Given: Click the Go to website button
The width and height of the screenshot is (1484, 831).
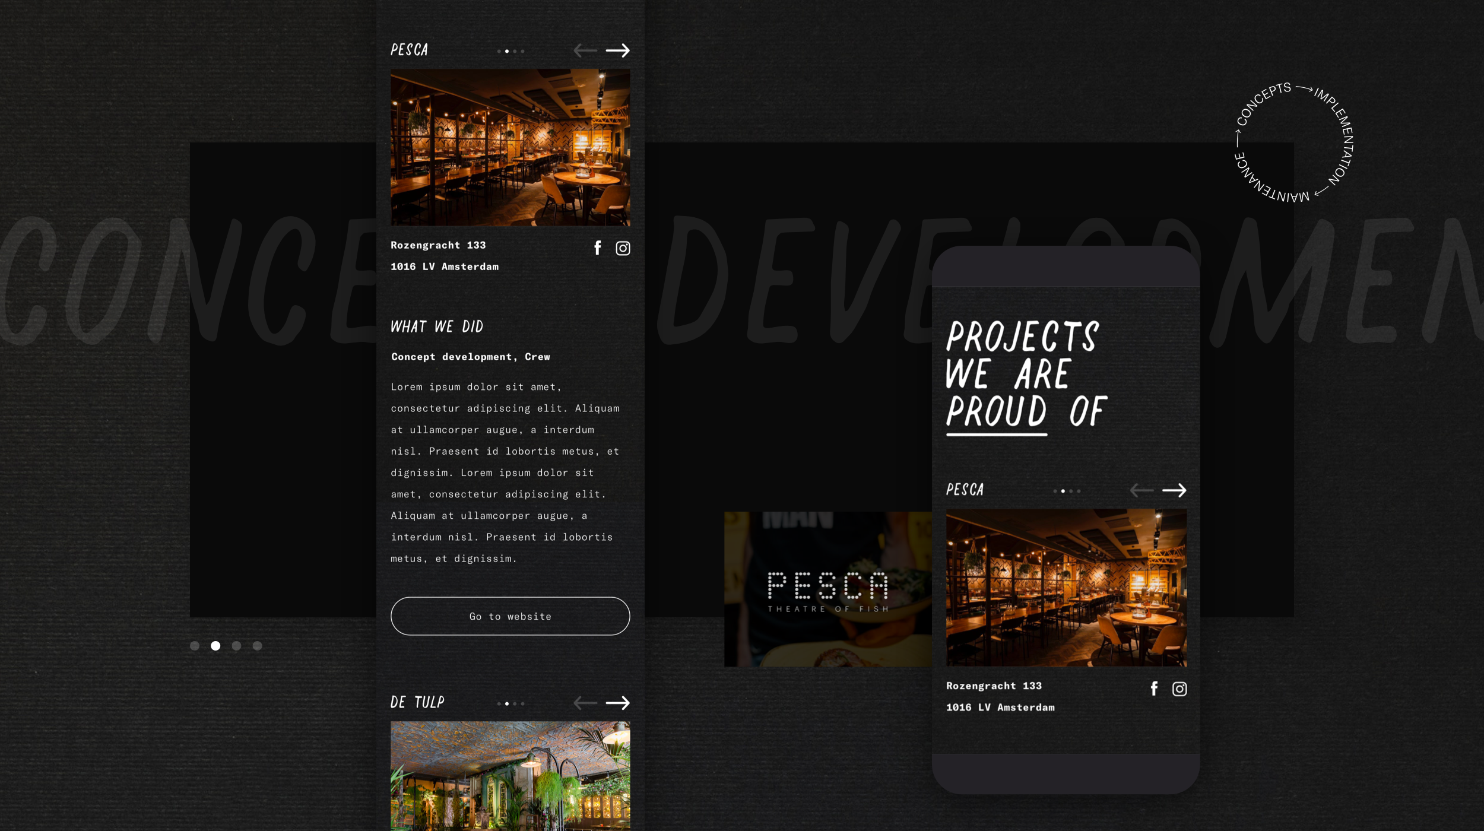Looking at the screenshot, I should click(x=510, y=616).
